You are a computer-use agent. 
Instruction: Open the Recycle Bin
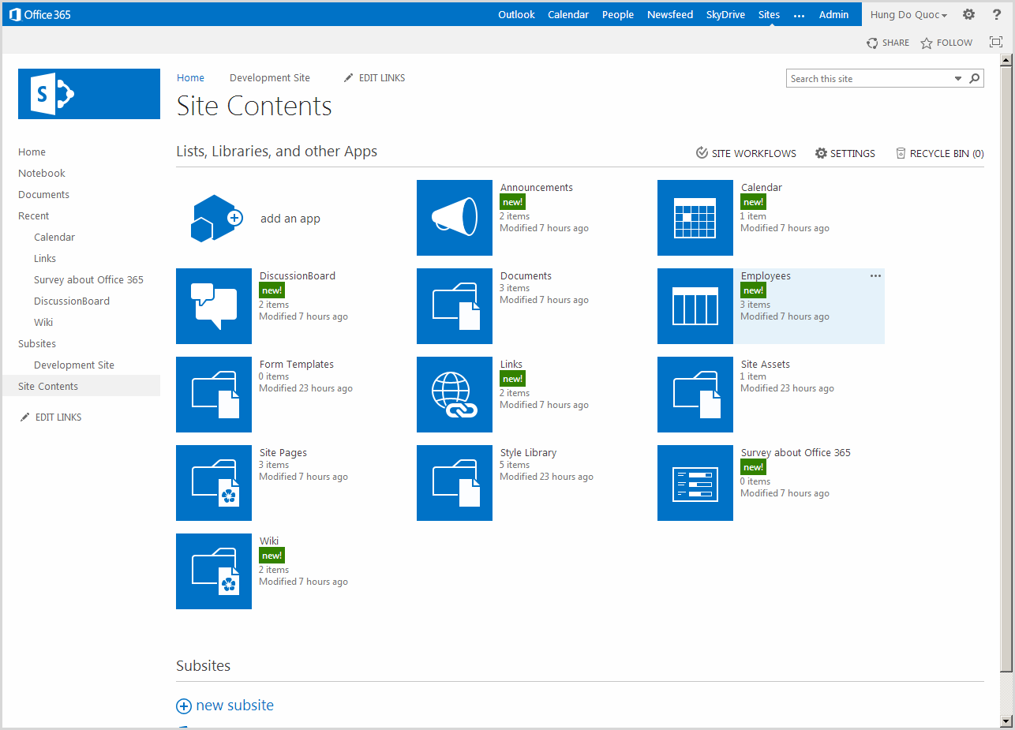click(x=938, y=153)
